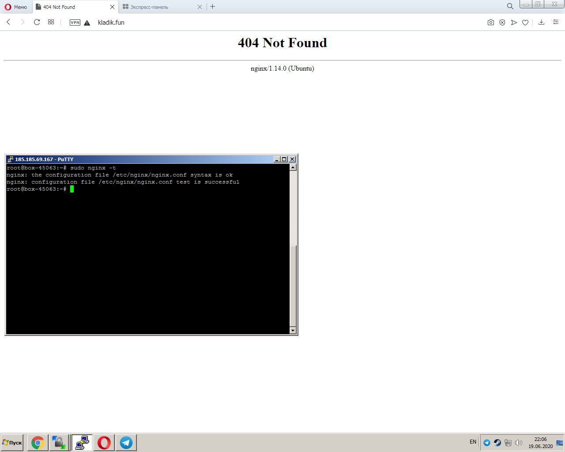Open the ad blocker shield icon
565x452 pixels.
(x=502, y=23)
